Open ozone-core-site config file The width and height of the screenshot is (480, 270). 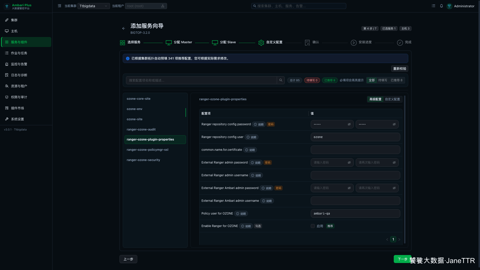click(155, 99)
